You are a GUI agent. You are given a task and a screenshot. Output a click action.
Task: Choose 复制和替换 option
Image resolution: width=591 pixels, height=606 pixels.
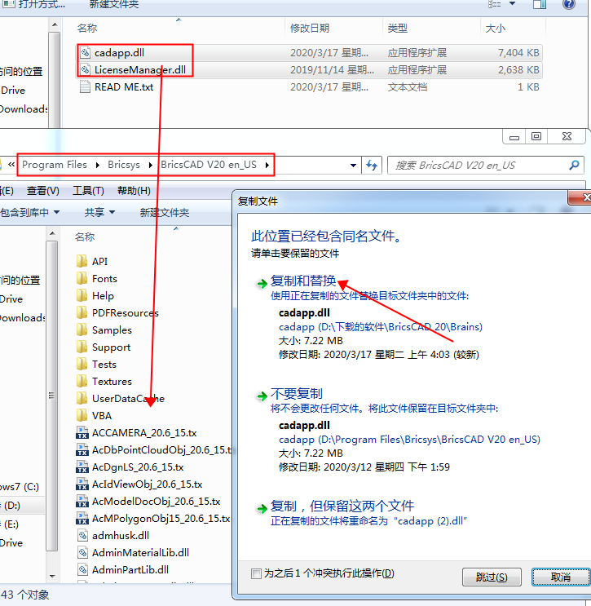point(303,281)
